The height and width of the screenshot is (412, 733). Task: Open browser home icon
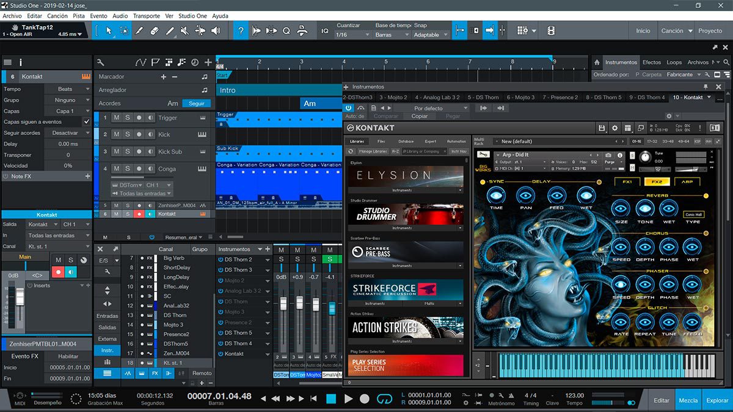(x=597, y=62)
